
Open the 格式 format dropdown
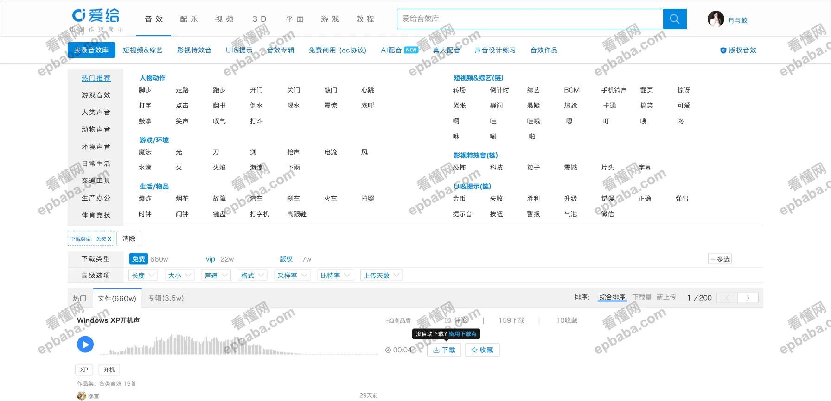tap(252, 276)
